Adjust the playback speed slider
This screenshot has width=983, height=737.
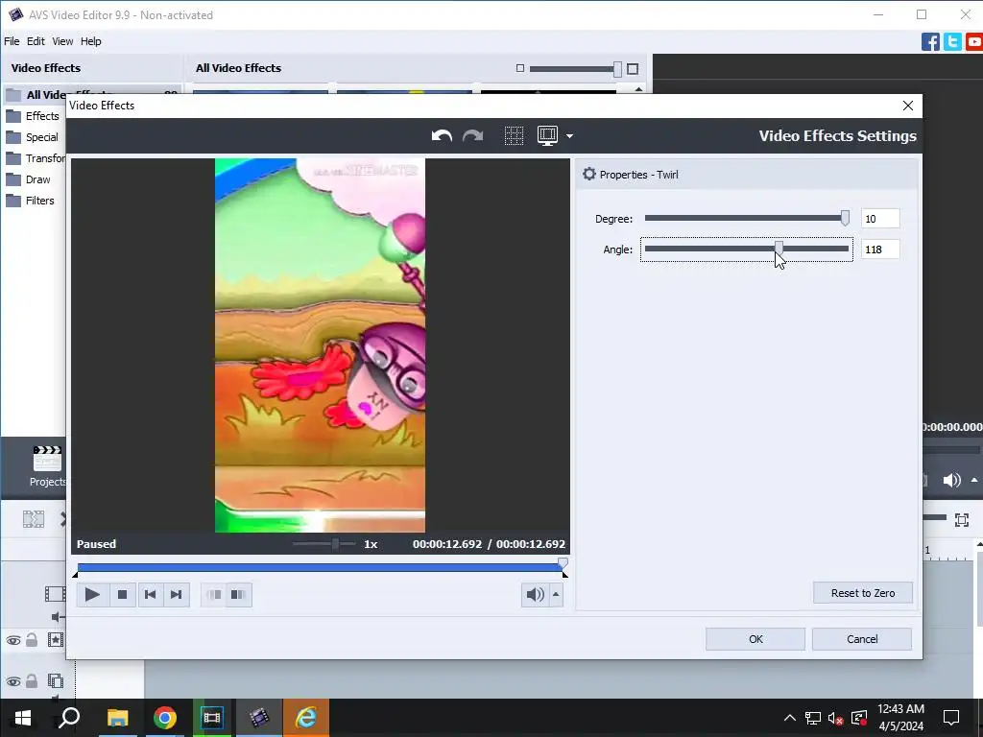(335, 544)
